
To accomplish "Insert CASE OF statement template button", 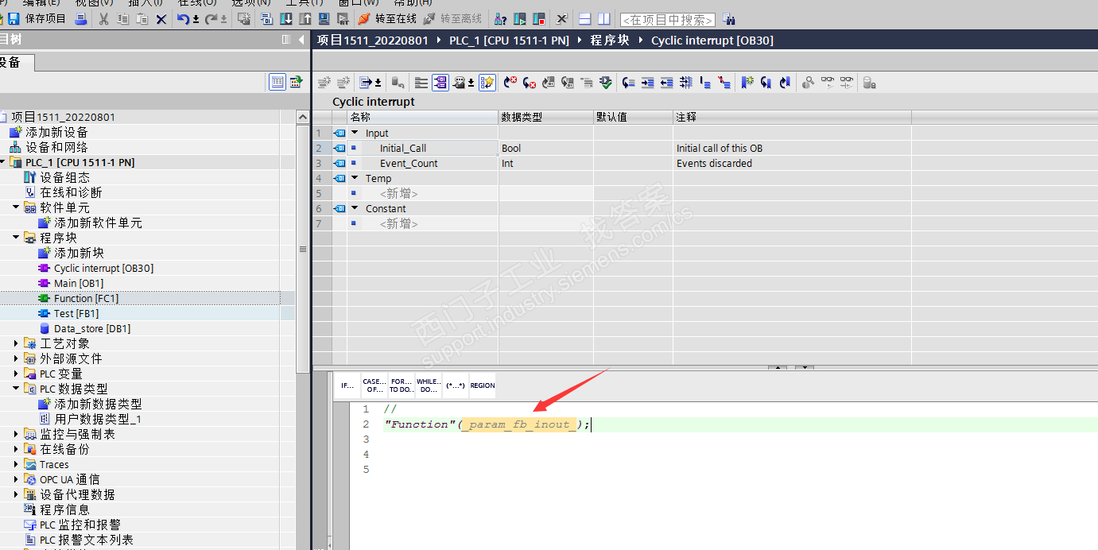I will tap(374, 385).
